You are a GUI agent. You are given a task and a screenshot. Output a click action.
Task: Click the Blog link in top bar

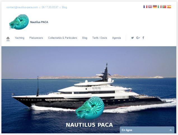click(64, 7)
